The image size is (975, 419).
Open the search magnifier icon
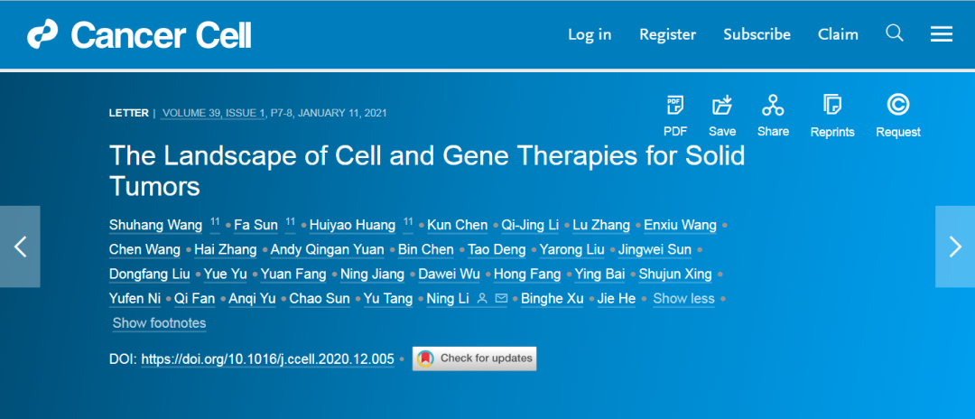coord(894,33)
